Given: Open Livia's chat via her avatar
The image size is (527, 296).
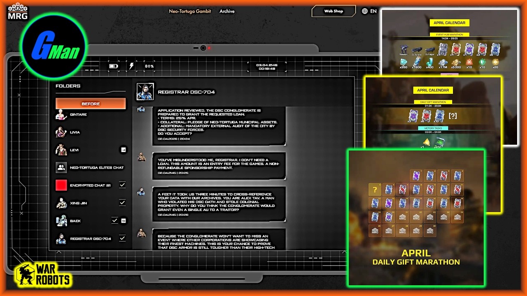Looking at the screenshot, I should pos(61,132).
